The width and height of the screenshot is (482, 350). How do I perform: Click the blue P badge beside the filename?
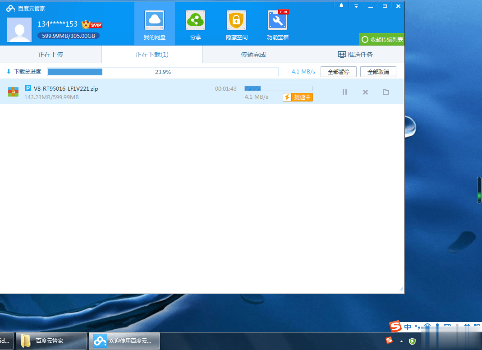coord(28,88)
